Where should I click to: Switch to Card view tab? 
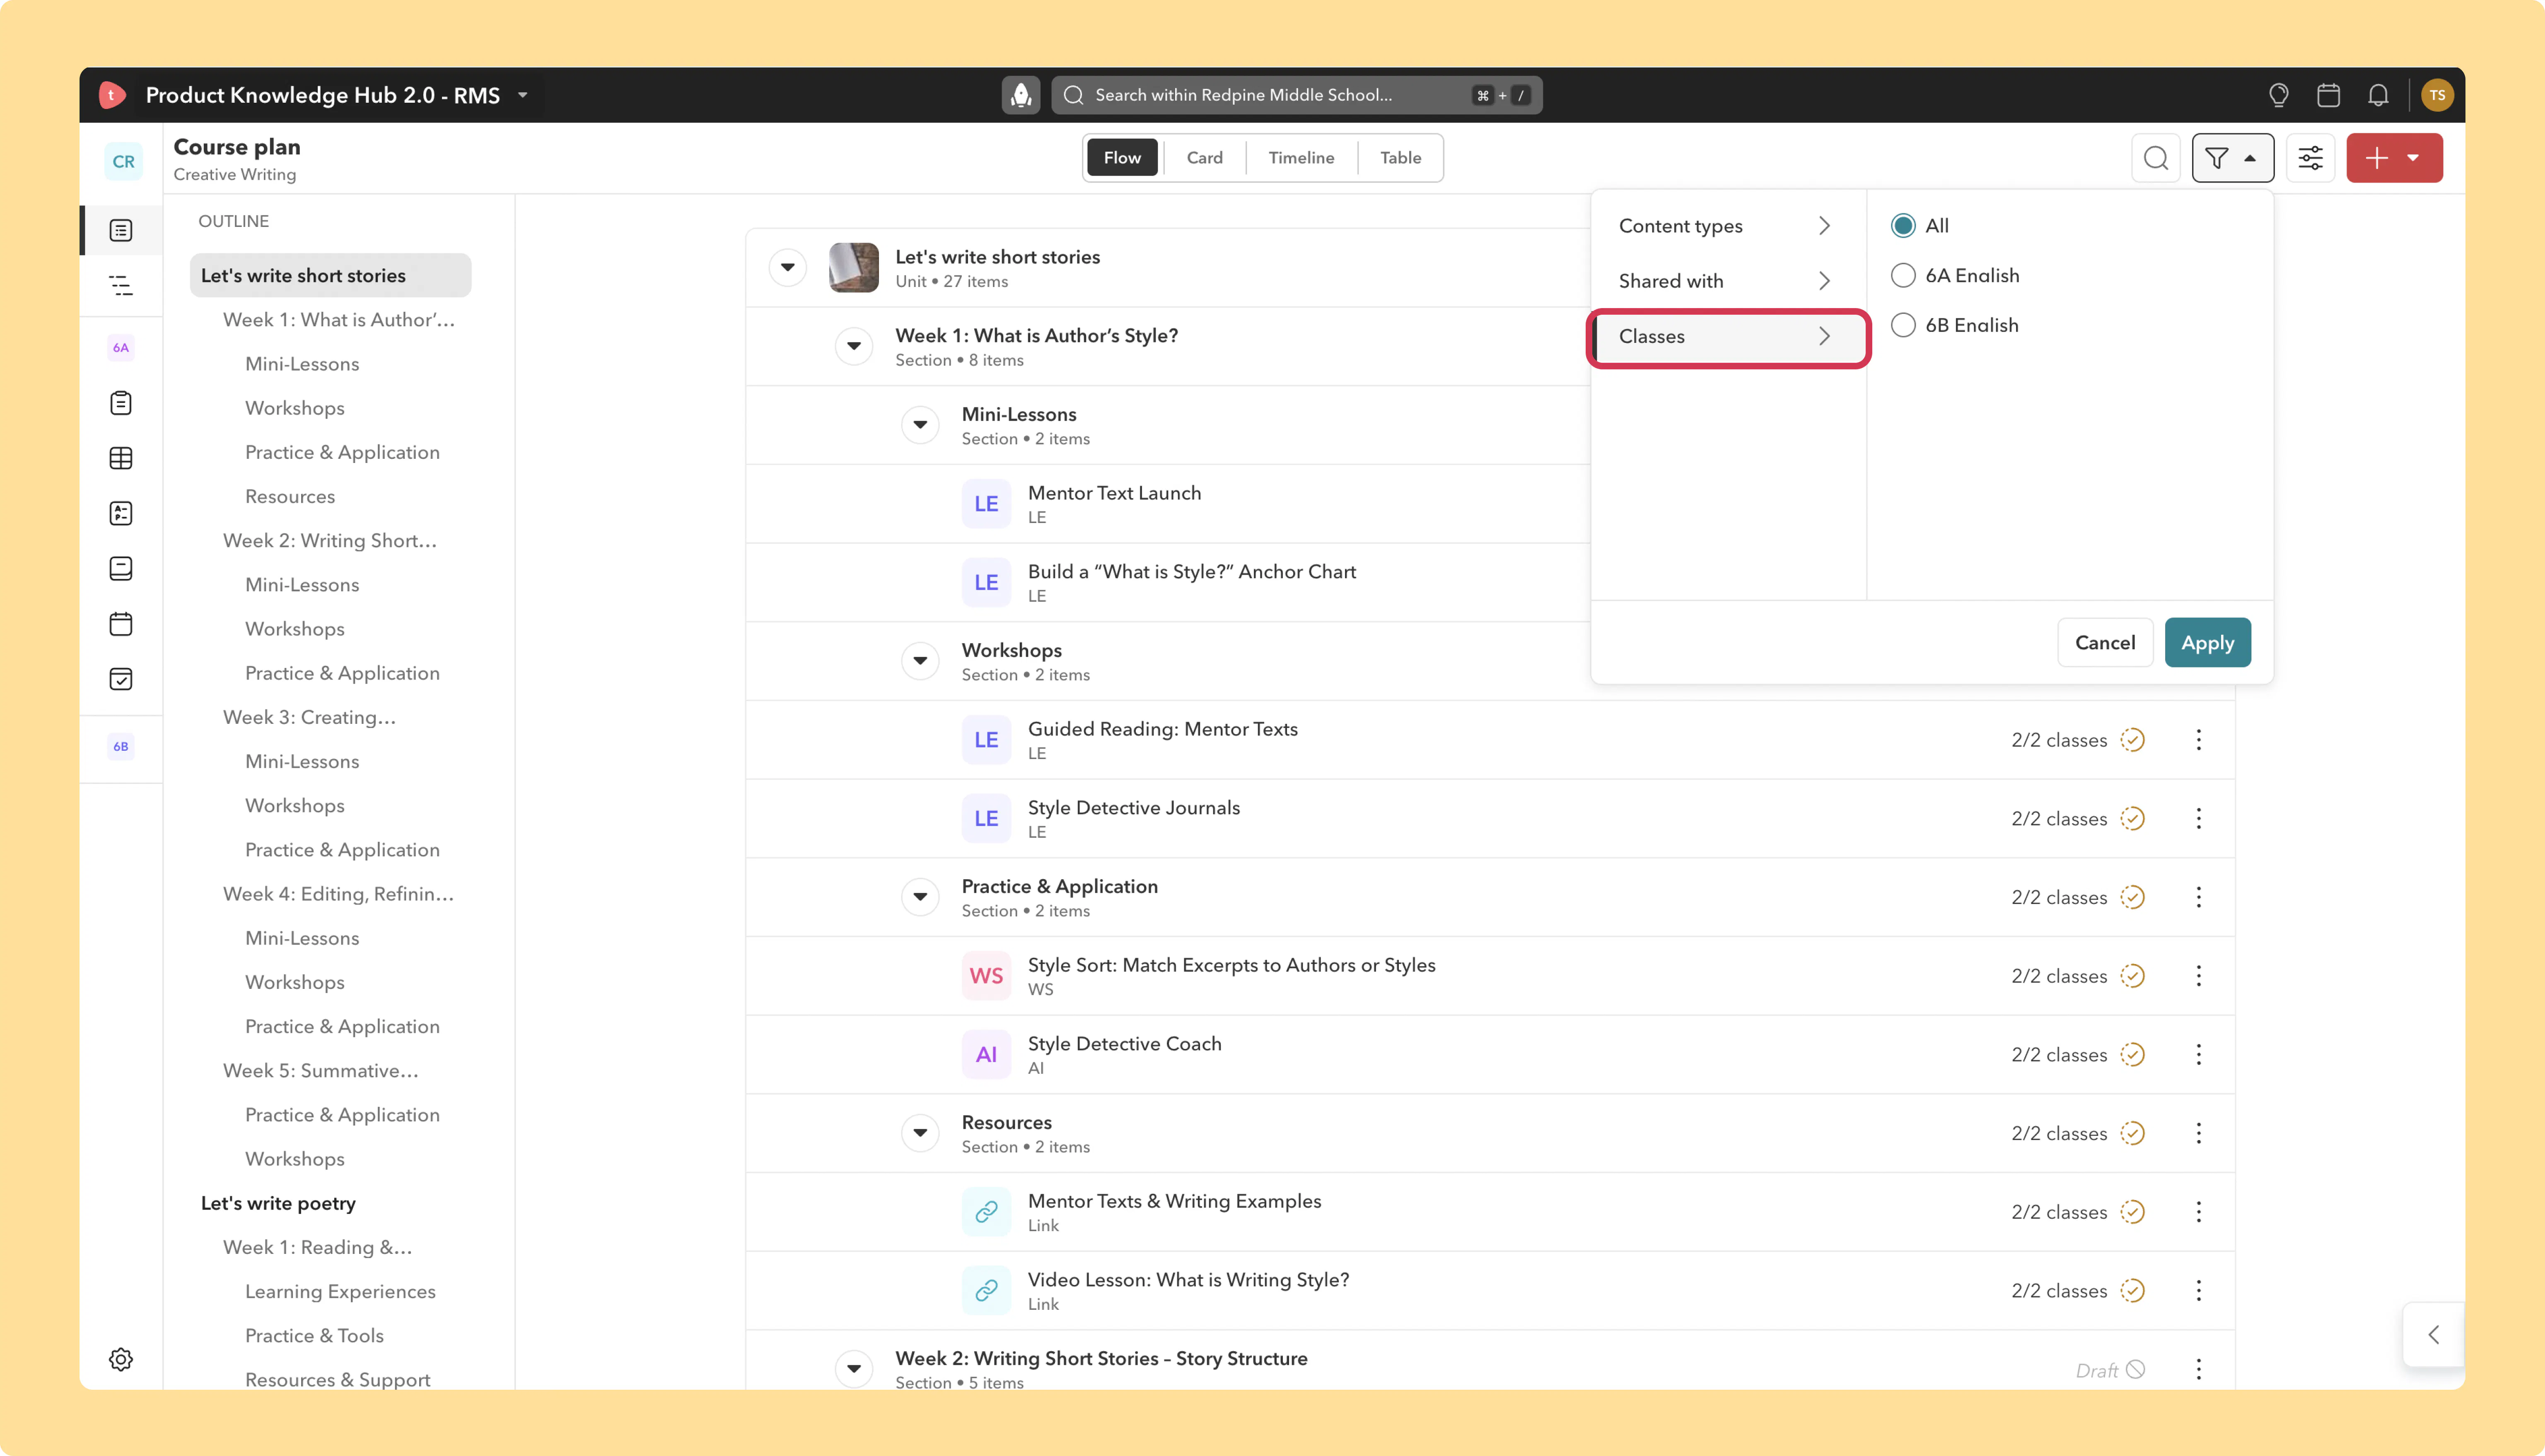[1204, 158]
